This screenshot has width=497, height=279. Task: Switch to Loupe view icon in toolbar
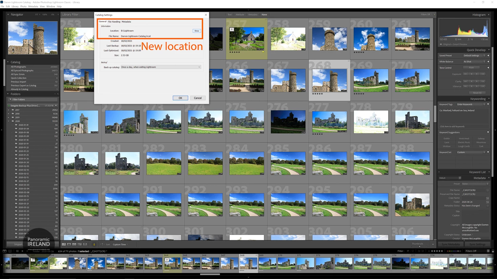click(x=69, y=244)
